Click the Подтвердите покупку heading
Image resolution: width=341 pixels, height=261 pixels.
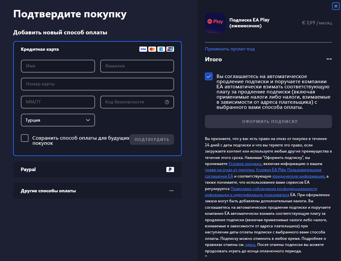[70, 14]
